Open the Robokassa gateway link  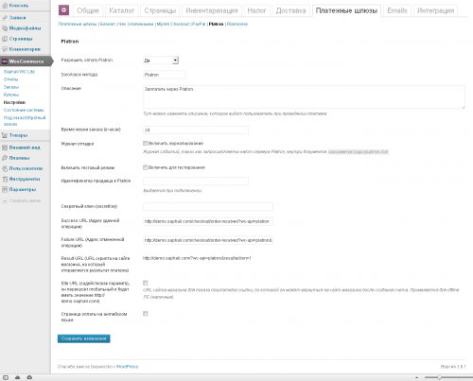point(237,24)
